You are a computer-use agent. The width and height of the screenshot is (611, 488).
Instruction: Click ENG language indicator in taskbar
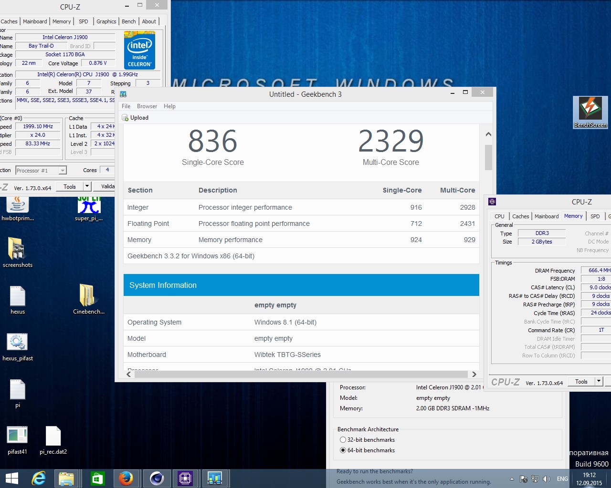click(x=562, y=479)
